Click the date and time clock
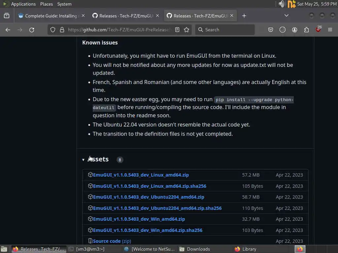The width and height of the screenshot is (338, 253). coord(317,4)
